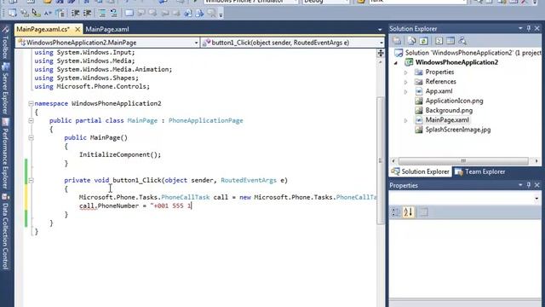Click the Decrease Line Indent icon
The image size is (545, 307).
pos(76,14)
